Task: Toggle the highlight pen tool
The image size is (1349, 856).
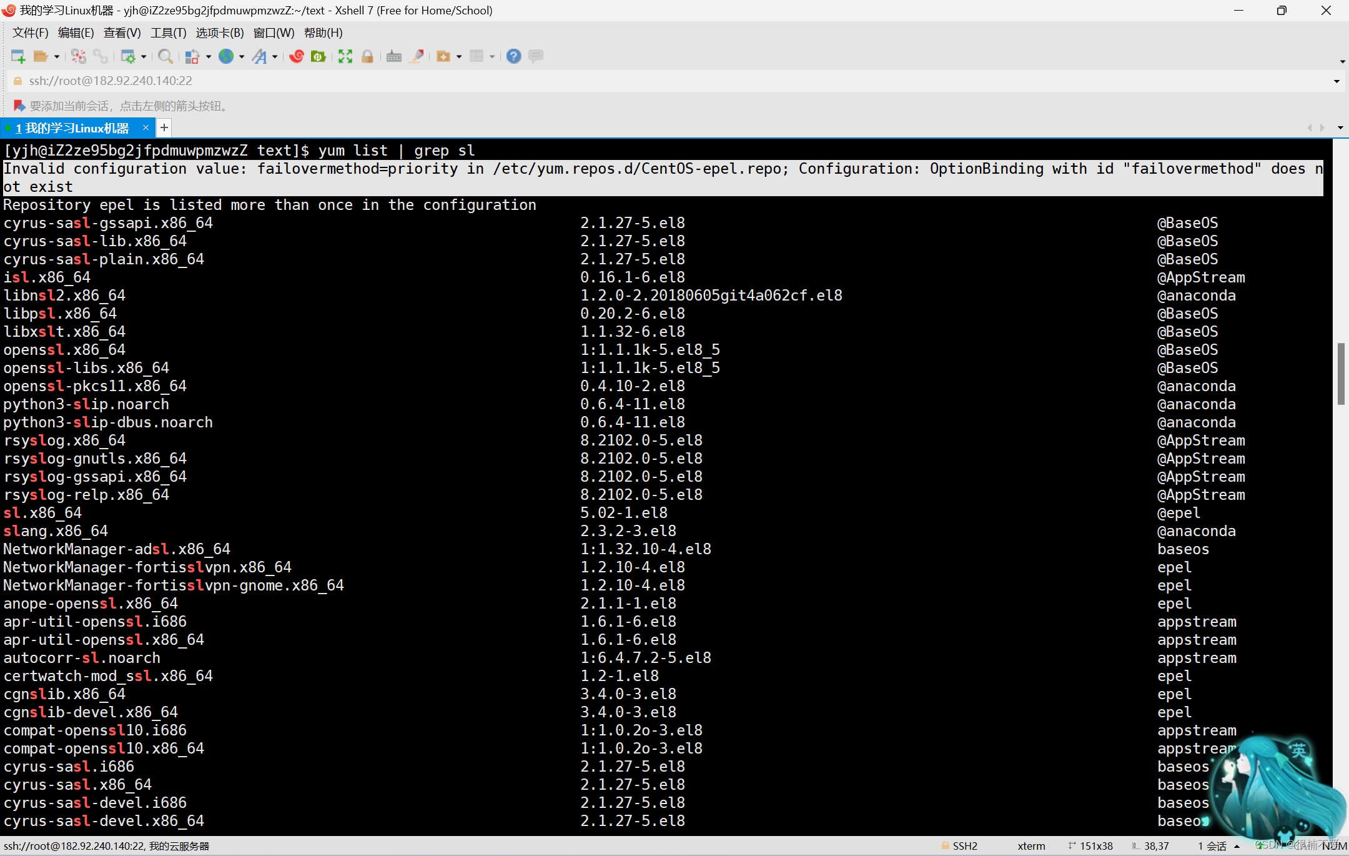Action: 417,56
